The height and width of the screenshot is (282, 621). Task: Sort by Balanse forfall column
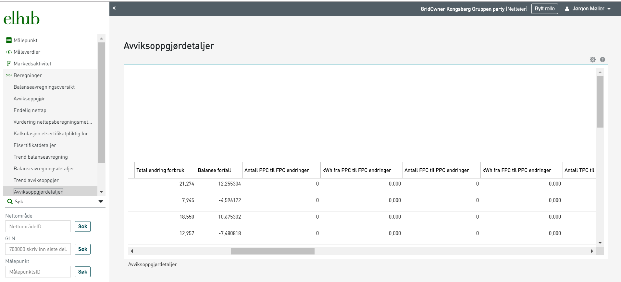pos(219,170)
